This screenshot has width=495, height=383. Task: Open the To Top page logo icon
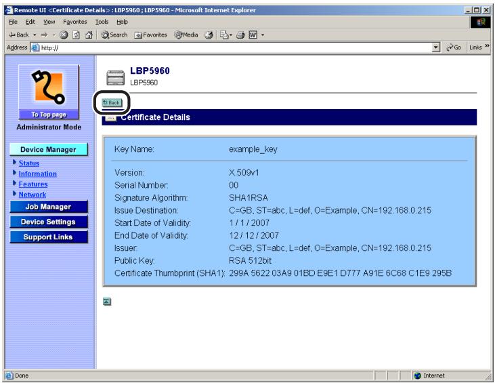[49, 92]
